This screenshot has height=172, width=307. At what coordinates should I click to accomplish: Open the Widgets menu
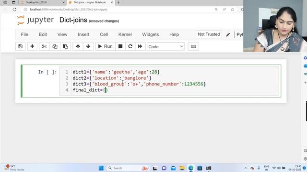[x=150, y=34]
